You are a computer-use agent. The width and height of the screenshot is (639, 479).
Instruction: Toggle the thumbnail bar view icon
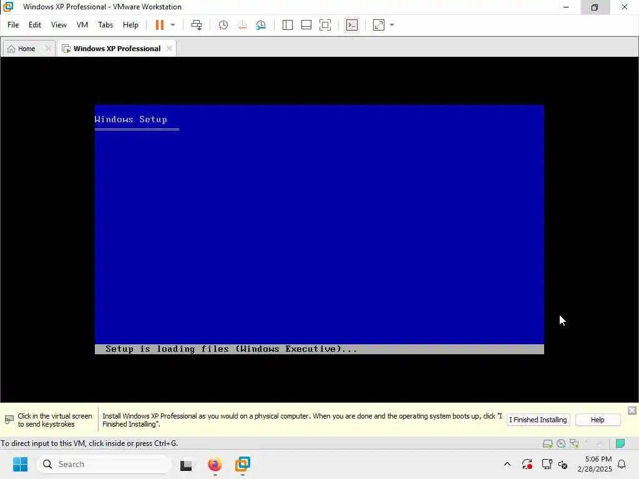pyautogui.click(x=306, y=25)
